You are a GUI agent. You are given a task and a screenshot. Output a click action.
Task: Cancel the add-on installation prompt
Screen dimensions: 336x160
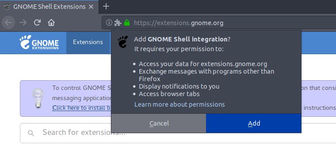pos(159,123)
